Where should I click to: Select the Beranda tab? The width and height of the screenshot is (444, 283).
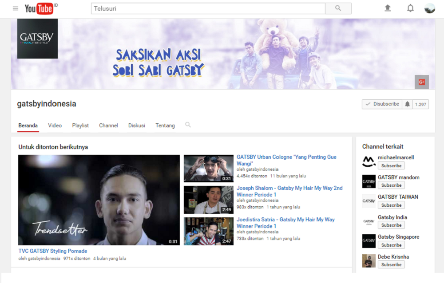(28, 126)
